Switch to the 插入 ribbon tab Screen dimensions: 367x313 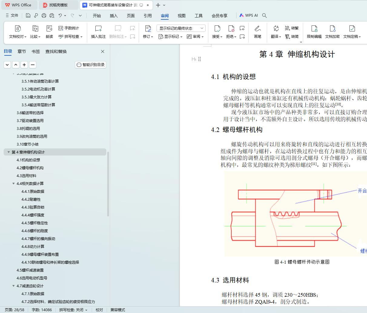[114, 16]
